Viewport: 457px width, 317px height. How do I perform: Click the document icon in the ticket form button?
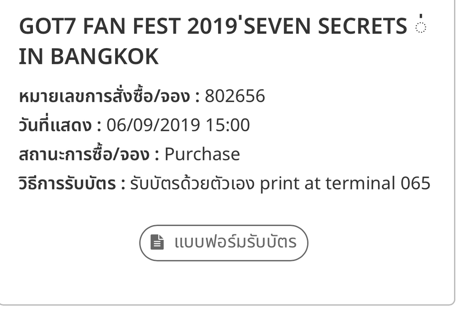pos(157,242)
